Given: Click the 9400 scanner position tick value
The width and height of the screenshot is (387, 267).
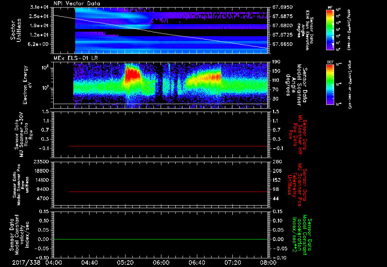Looking at the screenshot, I should point(42,189).
